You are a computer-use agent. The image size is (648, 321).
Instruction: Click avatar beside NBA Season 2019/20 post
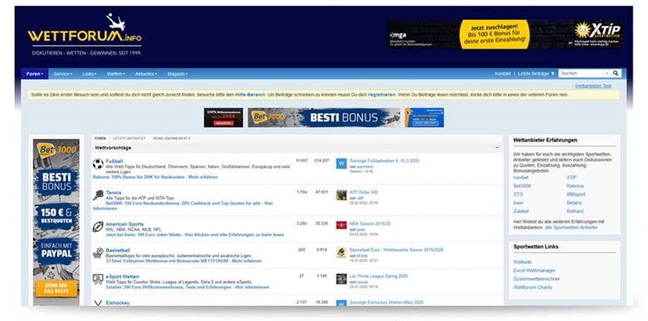click(x=341, y=226)
